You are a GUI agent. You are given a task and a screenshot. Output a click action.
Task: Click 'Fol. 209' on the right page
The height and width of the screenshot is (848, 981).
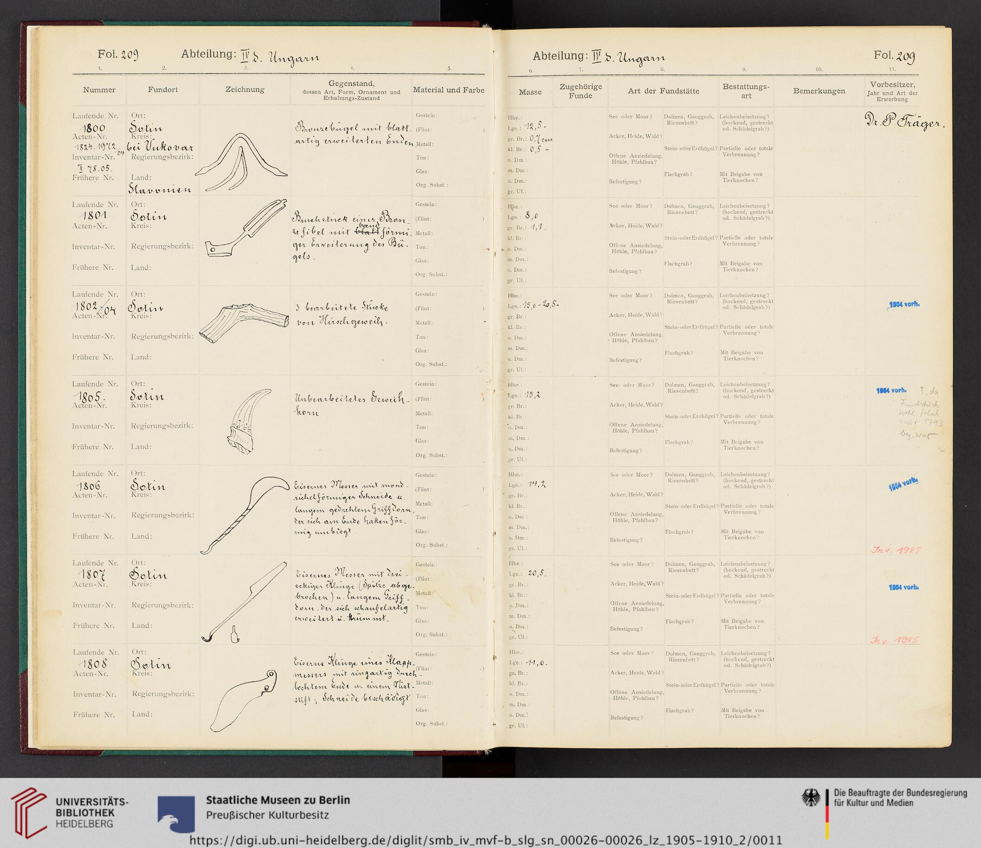894,55
